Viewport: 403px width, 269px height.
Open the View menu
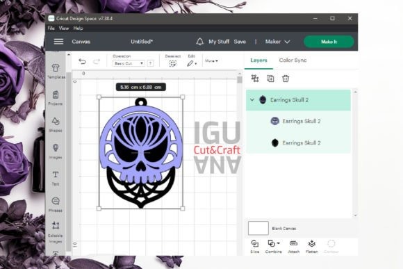(x=64, y=28)
